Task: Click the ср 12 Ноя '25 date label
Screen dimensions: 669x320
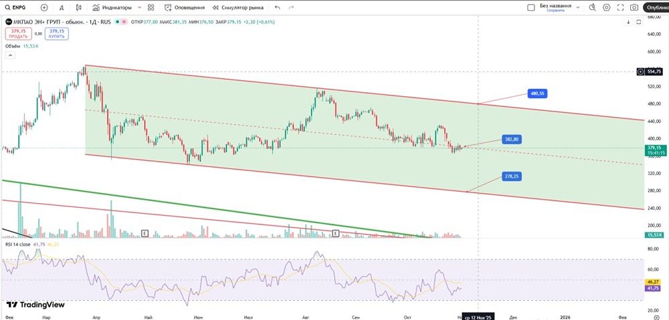Action: (478, 317)
